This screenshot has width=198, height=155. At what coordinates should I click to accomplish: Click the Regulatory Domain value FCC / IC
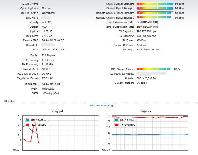tap(47, 78)
